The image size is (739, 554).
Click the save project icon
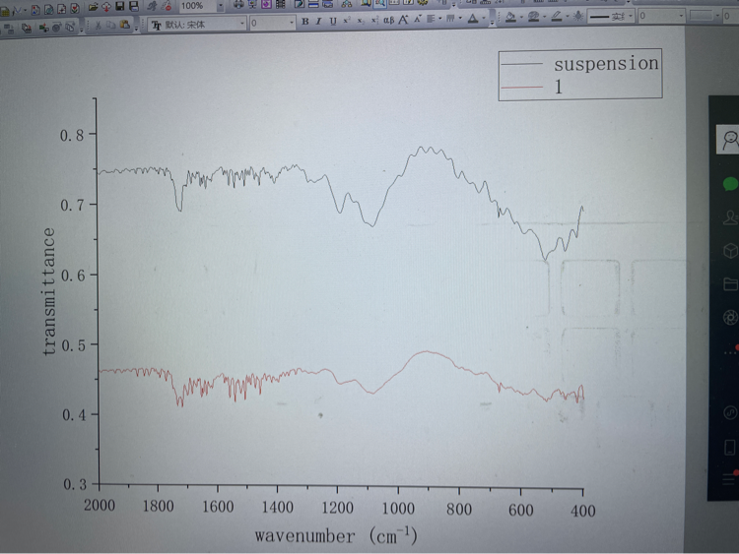tap(120, 6)
